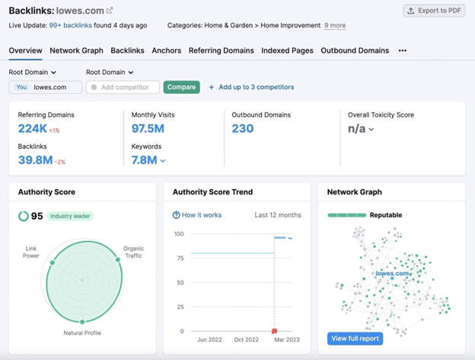Click the View full report button
This screenshot has width=475, height=360.
click(355, 339)
